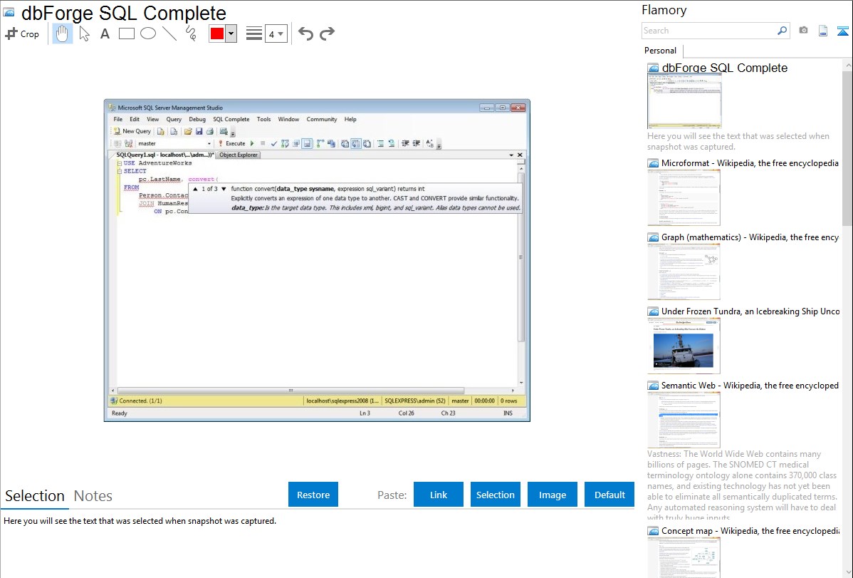
Task: Click the next-overload down arrow in tooltip
Action: click(224, 189)
